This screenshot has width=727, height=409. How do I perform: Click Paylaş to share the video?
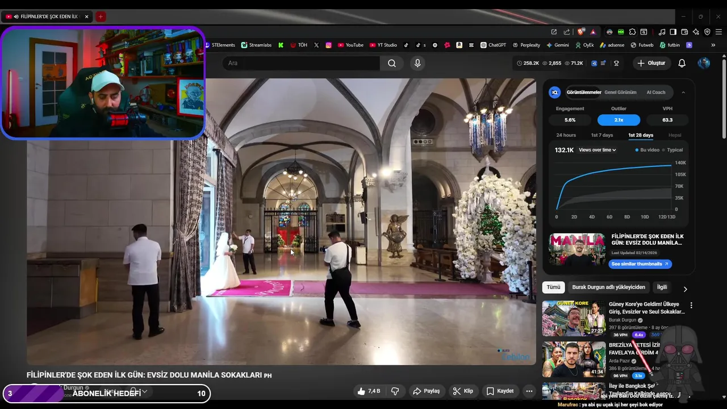(427, 391)
